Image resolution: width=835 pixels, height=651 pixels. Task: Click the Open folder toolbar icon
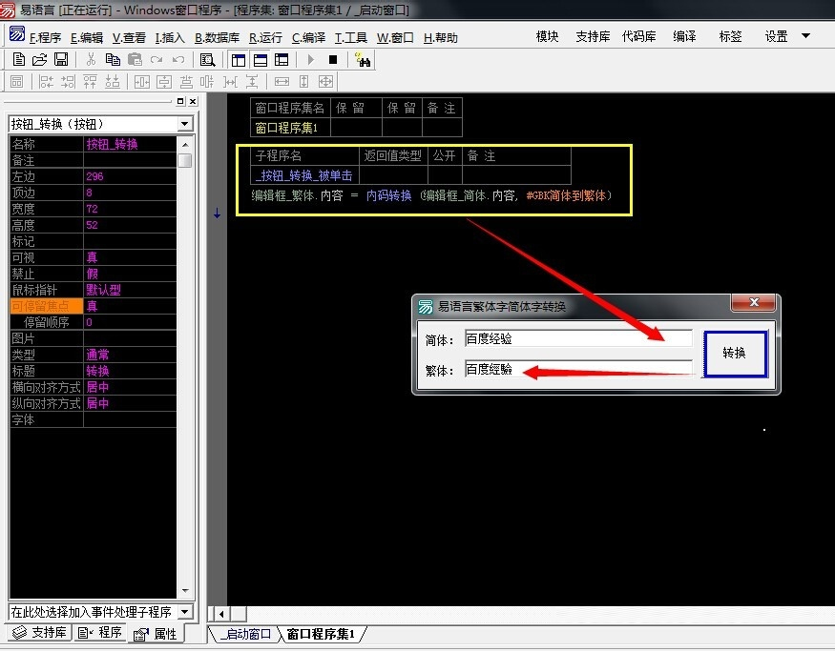tap(39, 59)
